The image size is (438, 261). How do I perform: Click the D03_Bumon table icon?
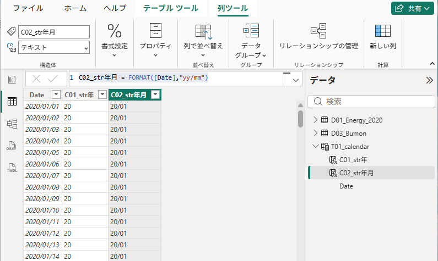[325, 133]
